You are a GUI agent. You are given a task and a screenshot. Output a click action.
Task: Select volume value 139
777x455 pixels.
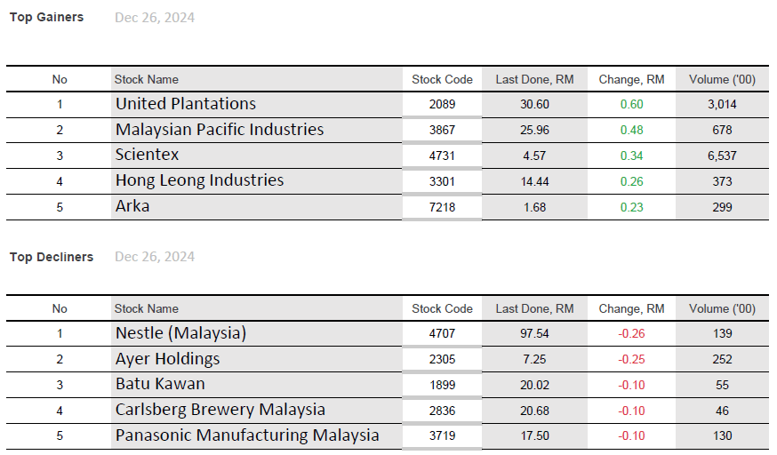click(722, 334)
